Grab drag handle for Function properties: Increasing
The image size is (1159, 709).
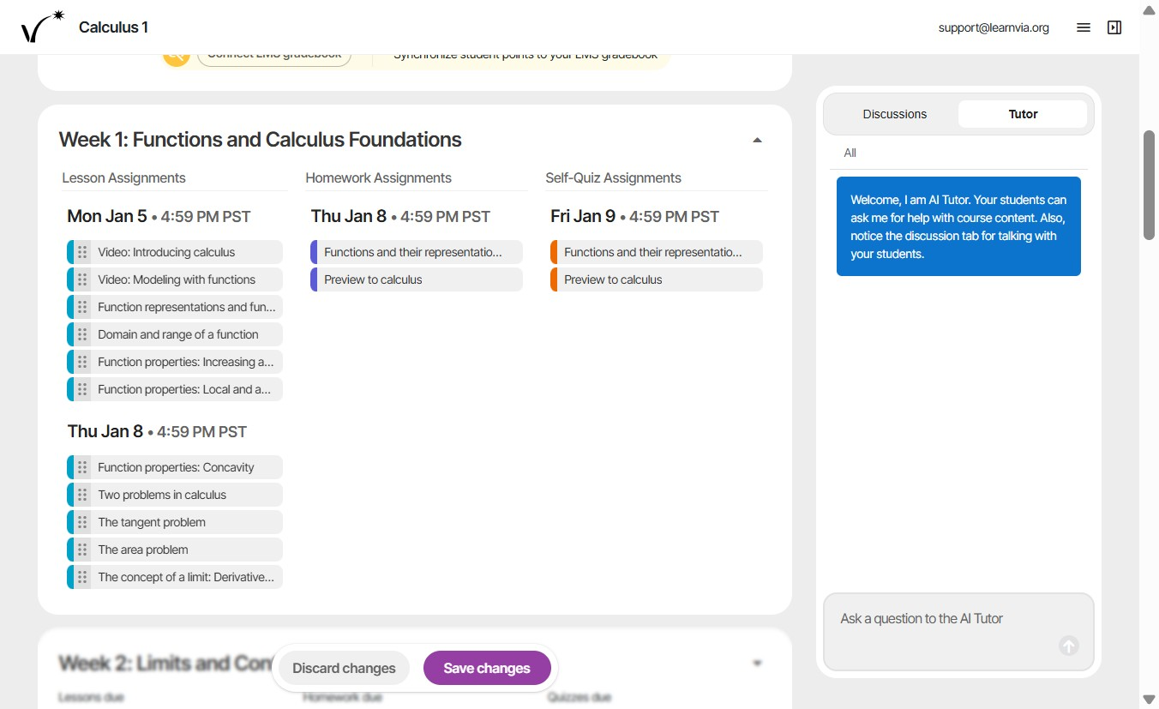[82, 362]
